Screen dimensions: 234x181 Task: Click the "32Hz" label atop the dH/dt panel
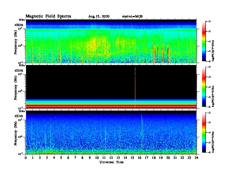tap(22, 20)
